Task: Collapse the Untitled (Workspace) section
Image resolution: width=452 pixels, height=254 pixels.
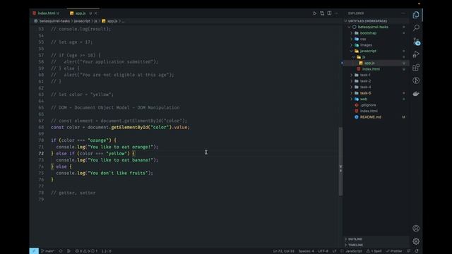Action: 376,20
